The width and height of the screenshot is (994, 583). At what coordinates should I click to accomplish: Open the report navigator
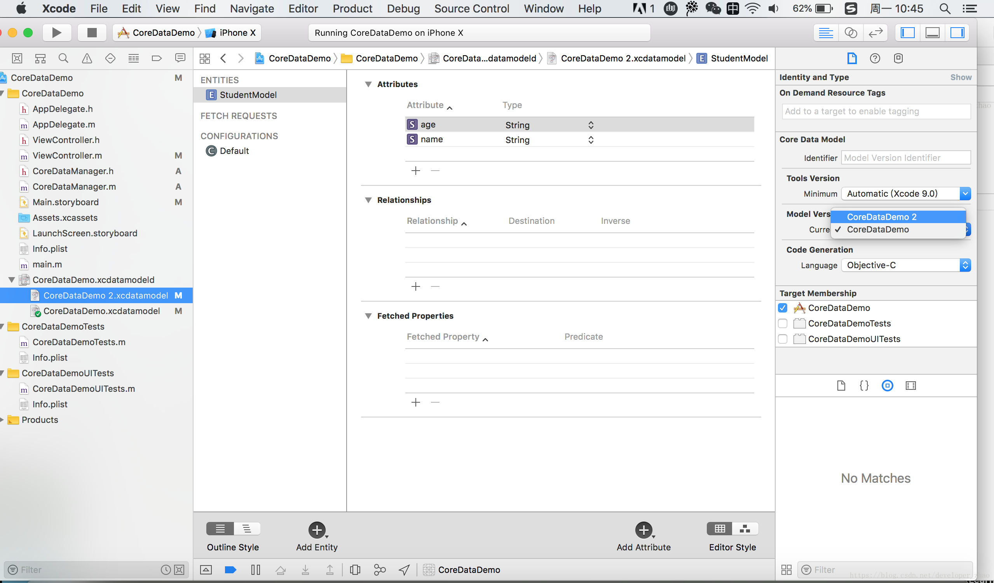[180, 58]
